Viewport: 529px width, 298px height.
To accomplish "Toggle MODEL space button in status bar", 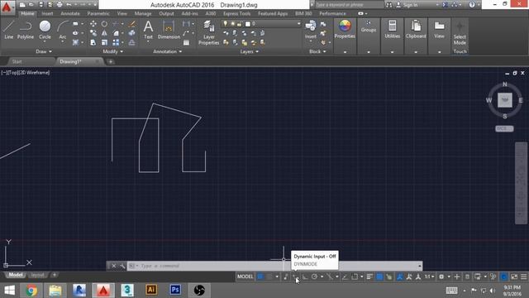I will pyautogui.click(x=245, y=276).
